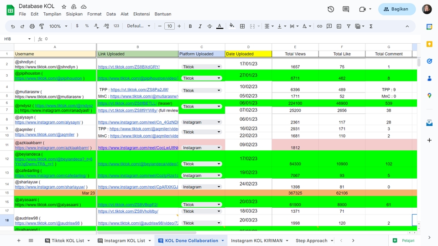Open the tiktok.com/@aqmiler profile link

tap(45, 134)
